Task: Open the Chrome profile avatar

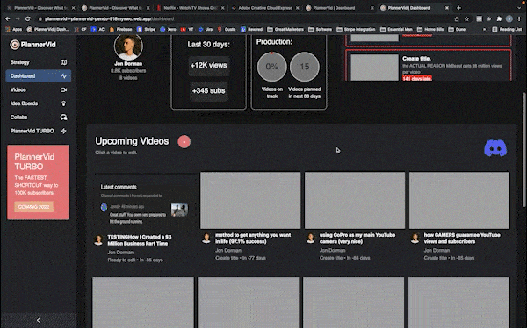Action: [509, 18]
